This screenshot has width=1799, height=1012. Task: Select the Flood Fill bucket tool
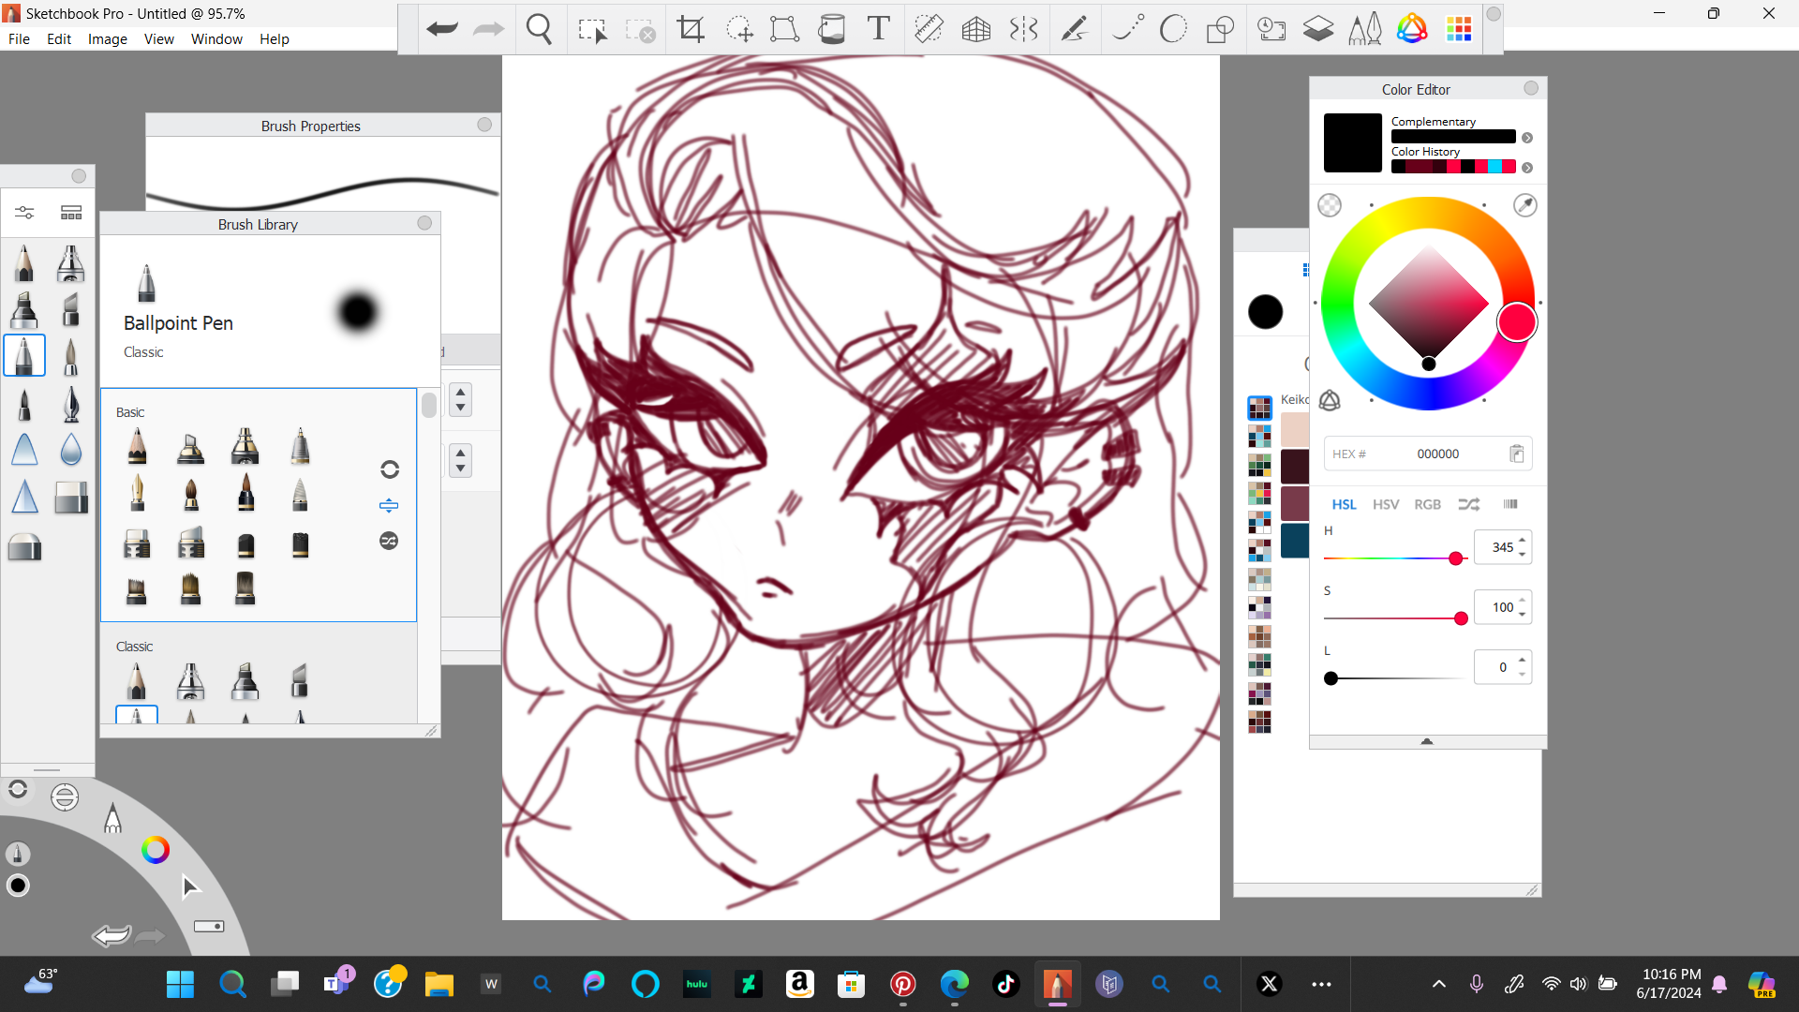[831, 29]
